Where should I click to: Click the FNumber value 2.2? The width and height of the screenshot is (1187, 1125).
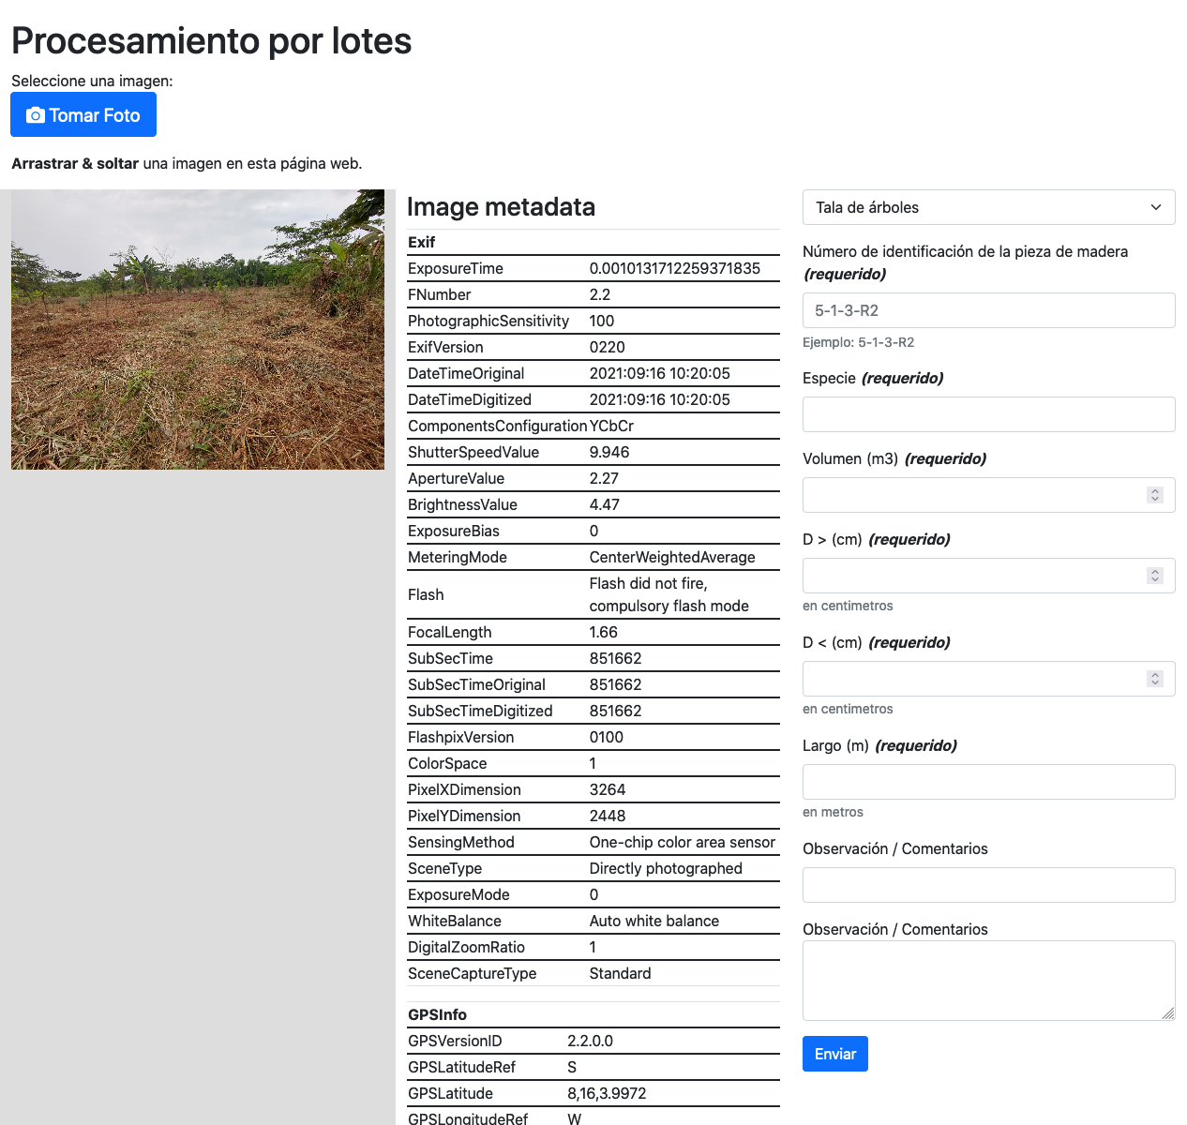(599, 294)
